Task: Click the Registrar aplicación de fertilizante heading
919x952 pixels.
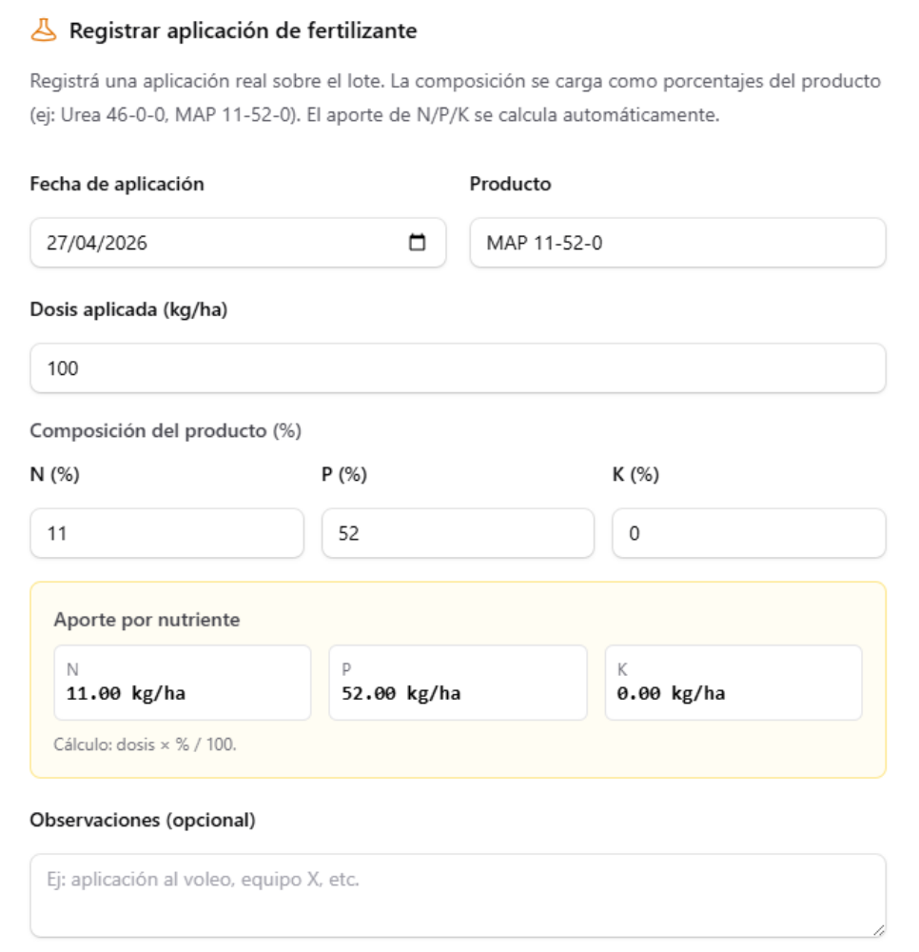Action: coord(243,30)
